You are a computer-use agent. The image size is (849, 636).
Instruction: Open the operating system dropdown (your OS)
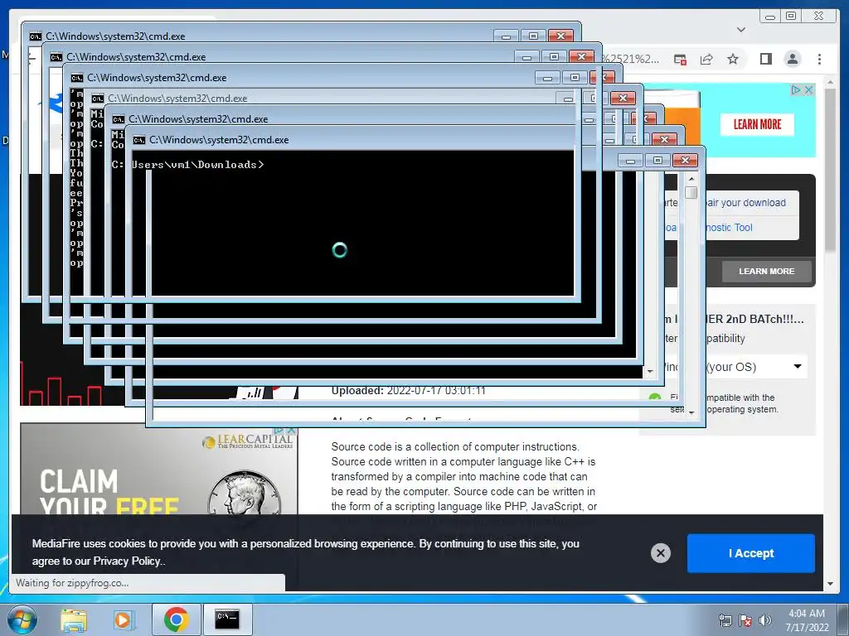[754, 367]
